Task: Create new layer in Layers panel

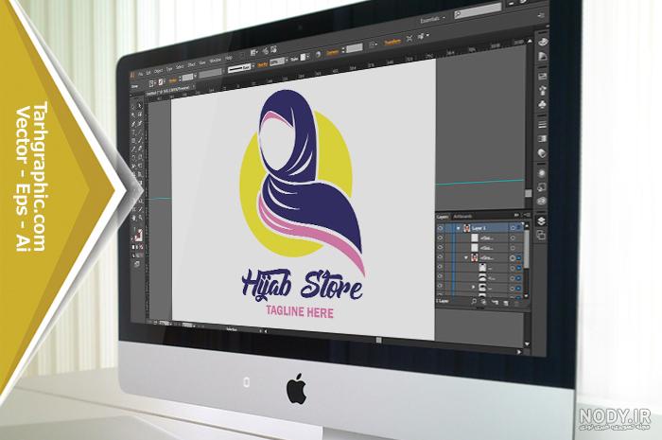Action: click(506, 302)
